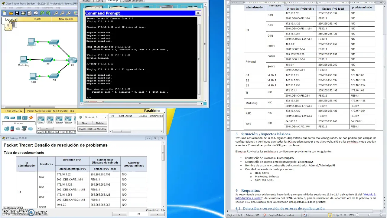Switch to the Desktop tab of PC window

click(113, 1)
